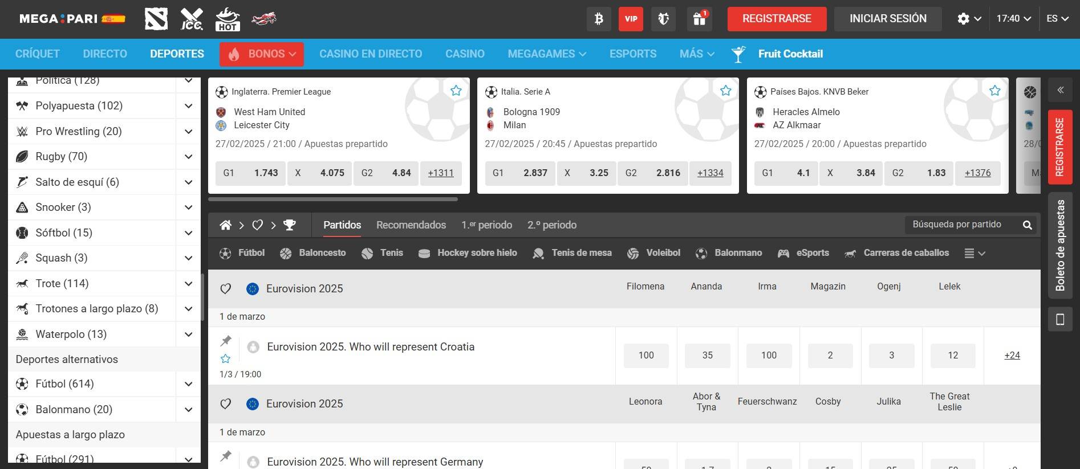Screen dimensions: 1080x469
Task: Open the shield icon beside VIP
Action: [x=663, y=19]
